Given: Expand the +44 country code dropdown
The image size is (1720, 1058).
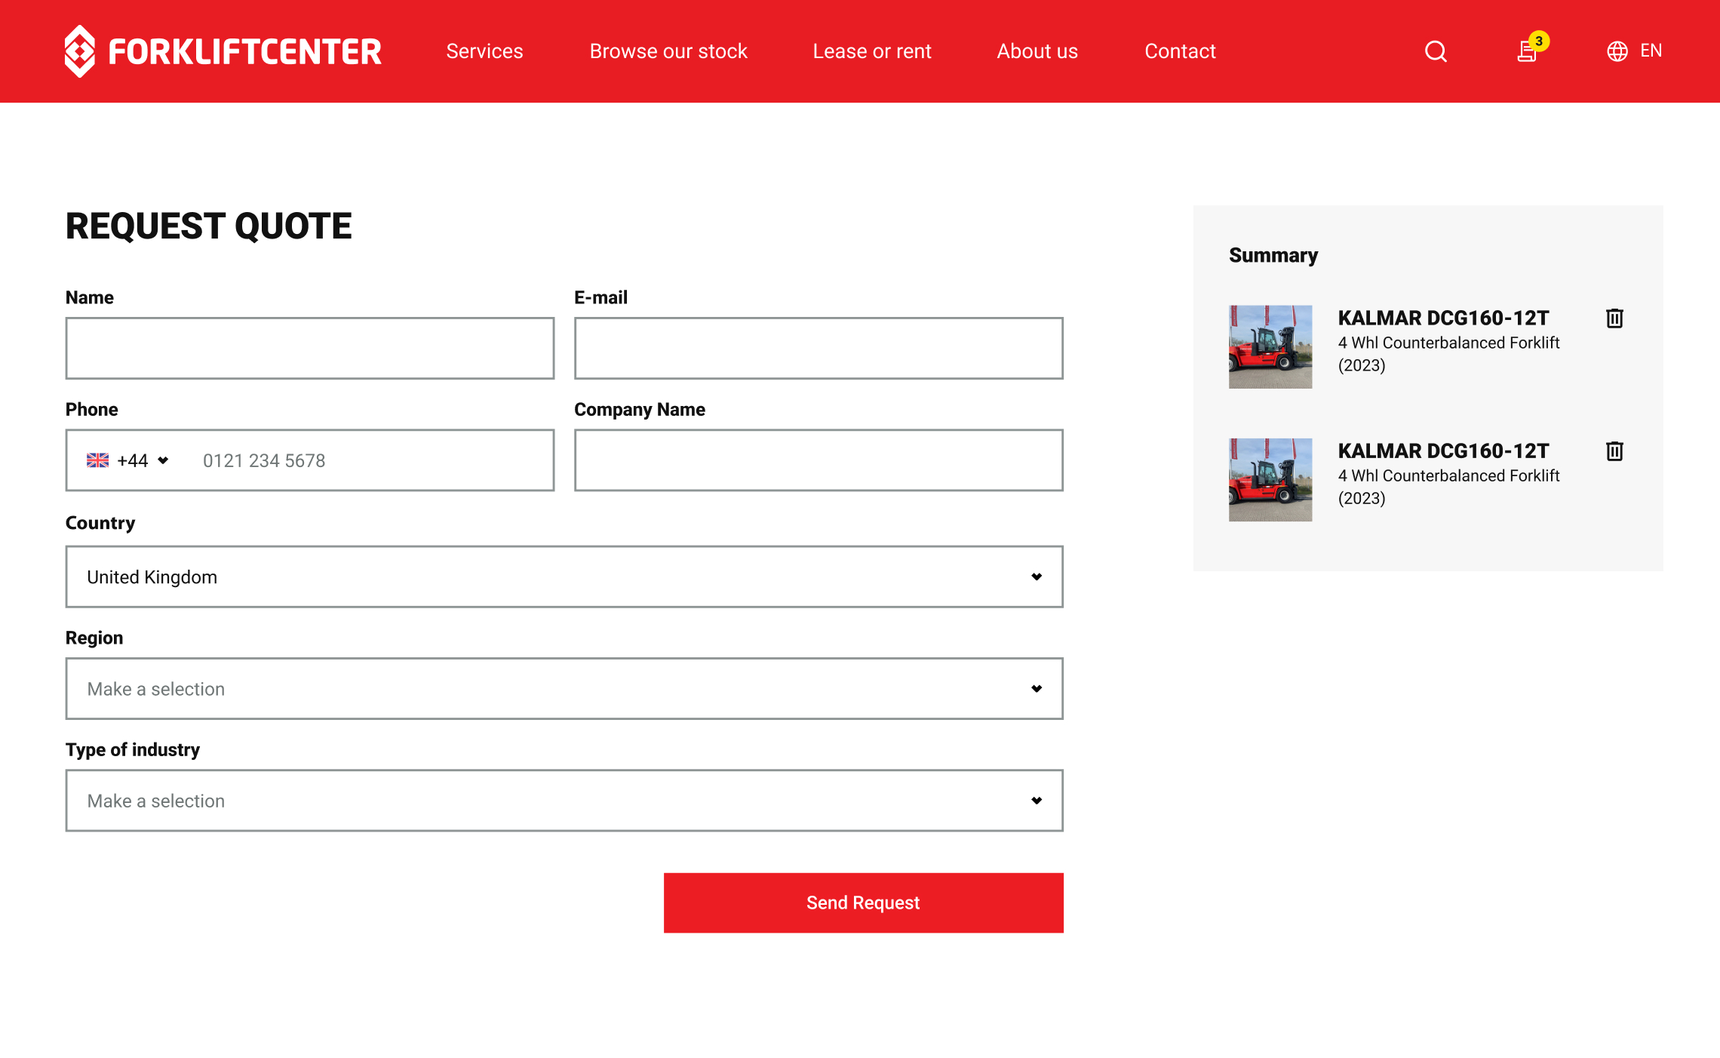Looking at the screenshot, I should [128, 460].
